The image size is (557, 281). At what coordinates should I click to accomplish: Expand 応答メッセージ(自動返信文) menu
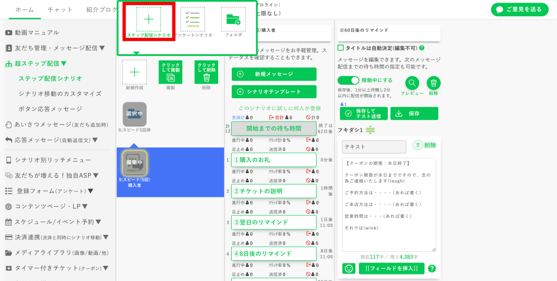pos(52,140)
